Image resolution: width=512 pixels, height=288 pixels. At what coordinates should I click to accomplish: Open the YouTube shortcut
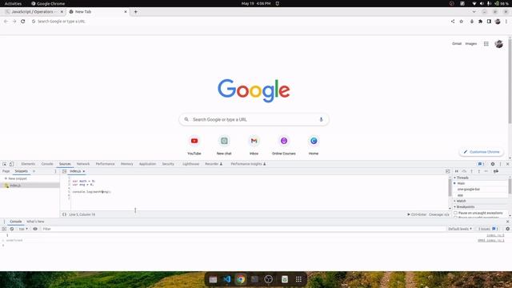click(x=194, y=145)
